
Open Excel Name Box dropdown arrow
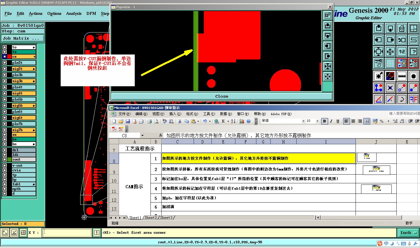(142, 136)
